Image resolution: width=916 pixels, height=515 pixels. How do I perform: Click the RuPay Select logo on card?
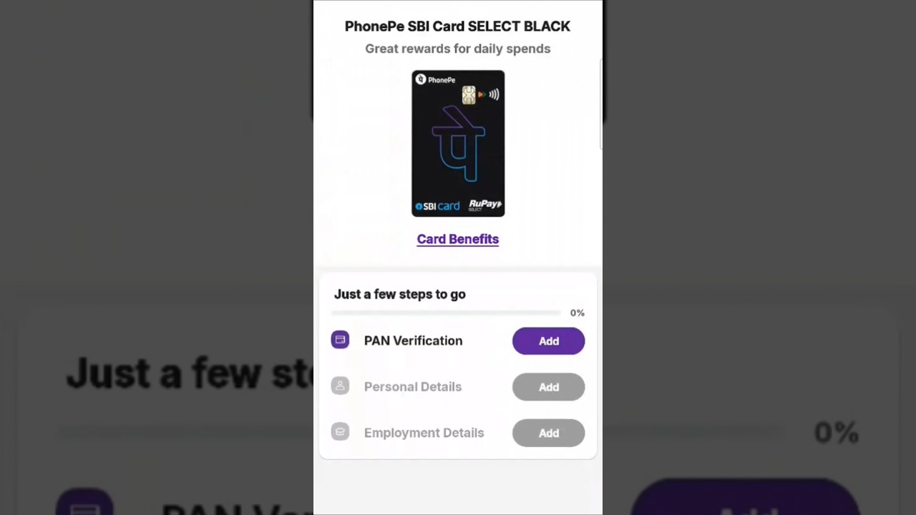pos(485,205)
